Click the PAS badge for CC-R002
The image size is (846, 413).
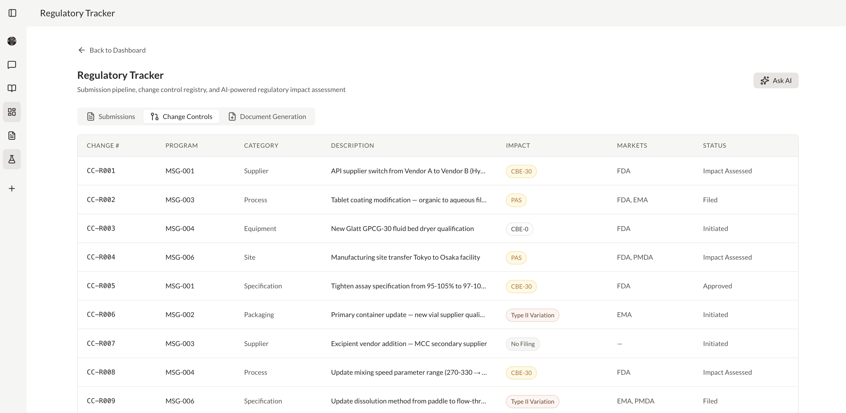[x=516, y=200]
